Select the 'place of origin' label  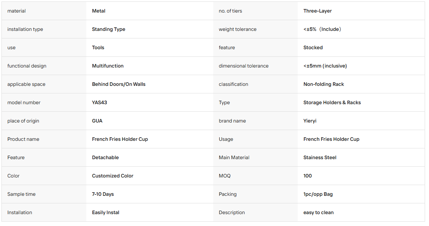pyautogui.click(x=23, y=121)
